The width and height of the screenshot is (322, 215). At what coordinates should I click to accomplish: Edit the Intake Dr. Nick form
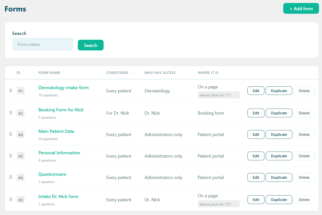click(x=256, y=200)
